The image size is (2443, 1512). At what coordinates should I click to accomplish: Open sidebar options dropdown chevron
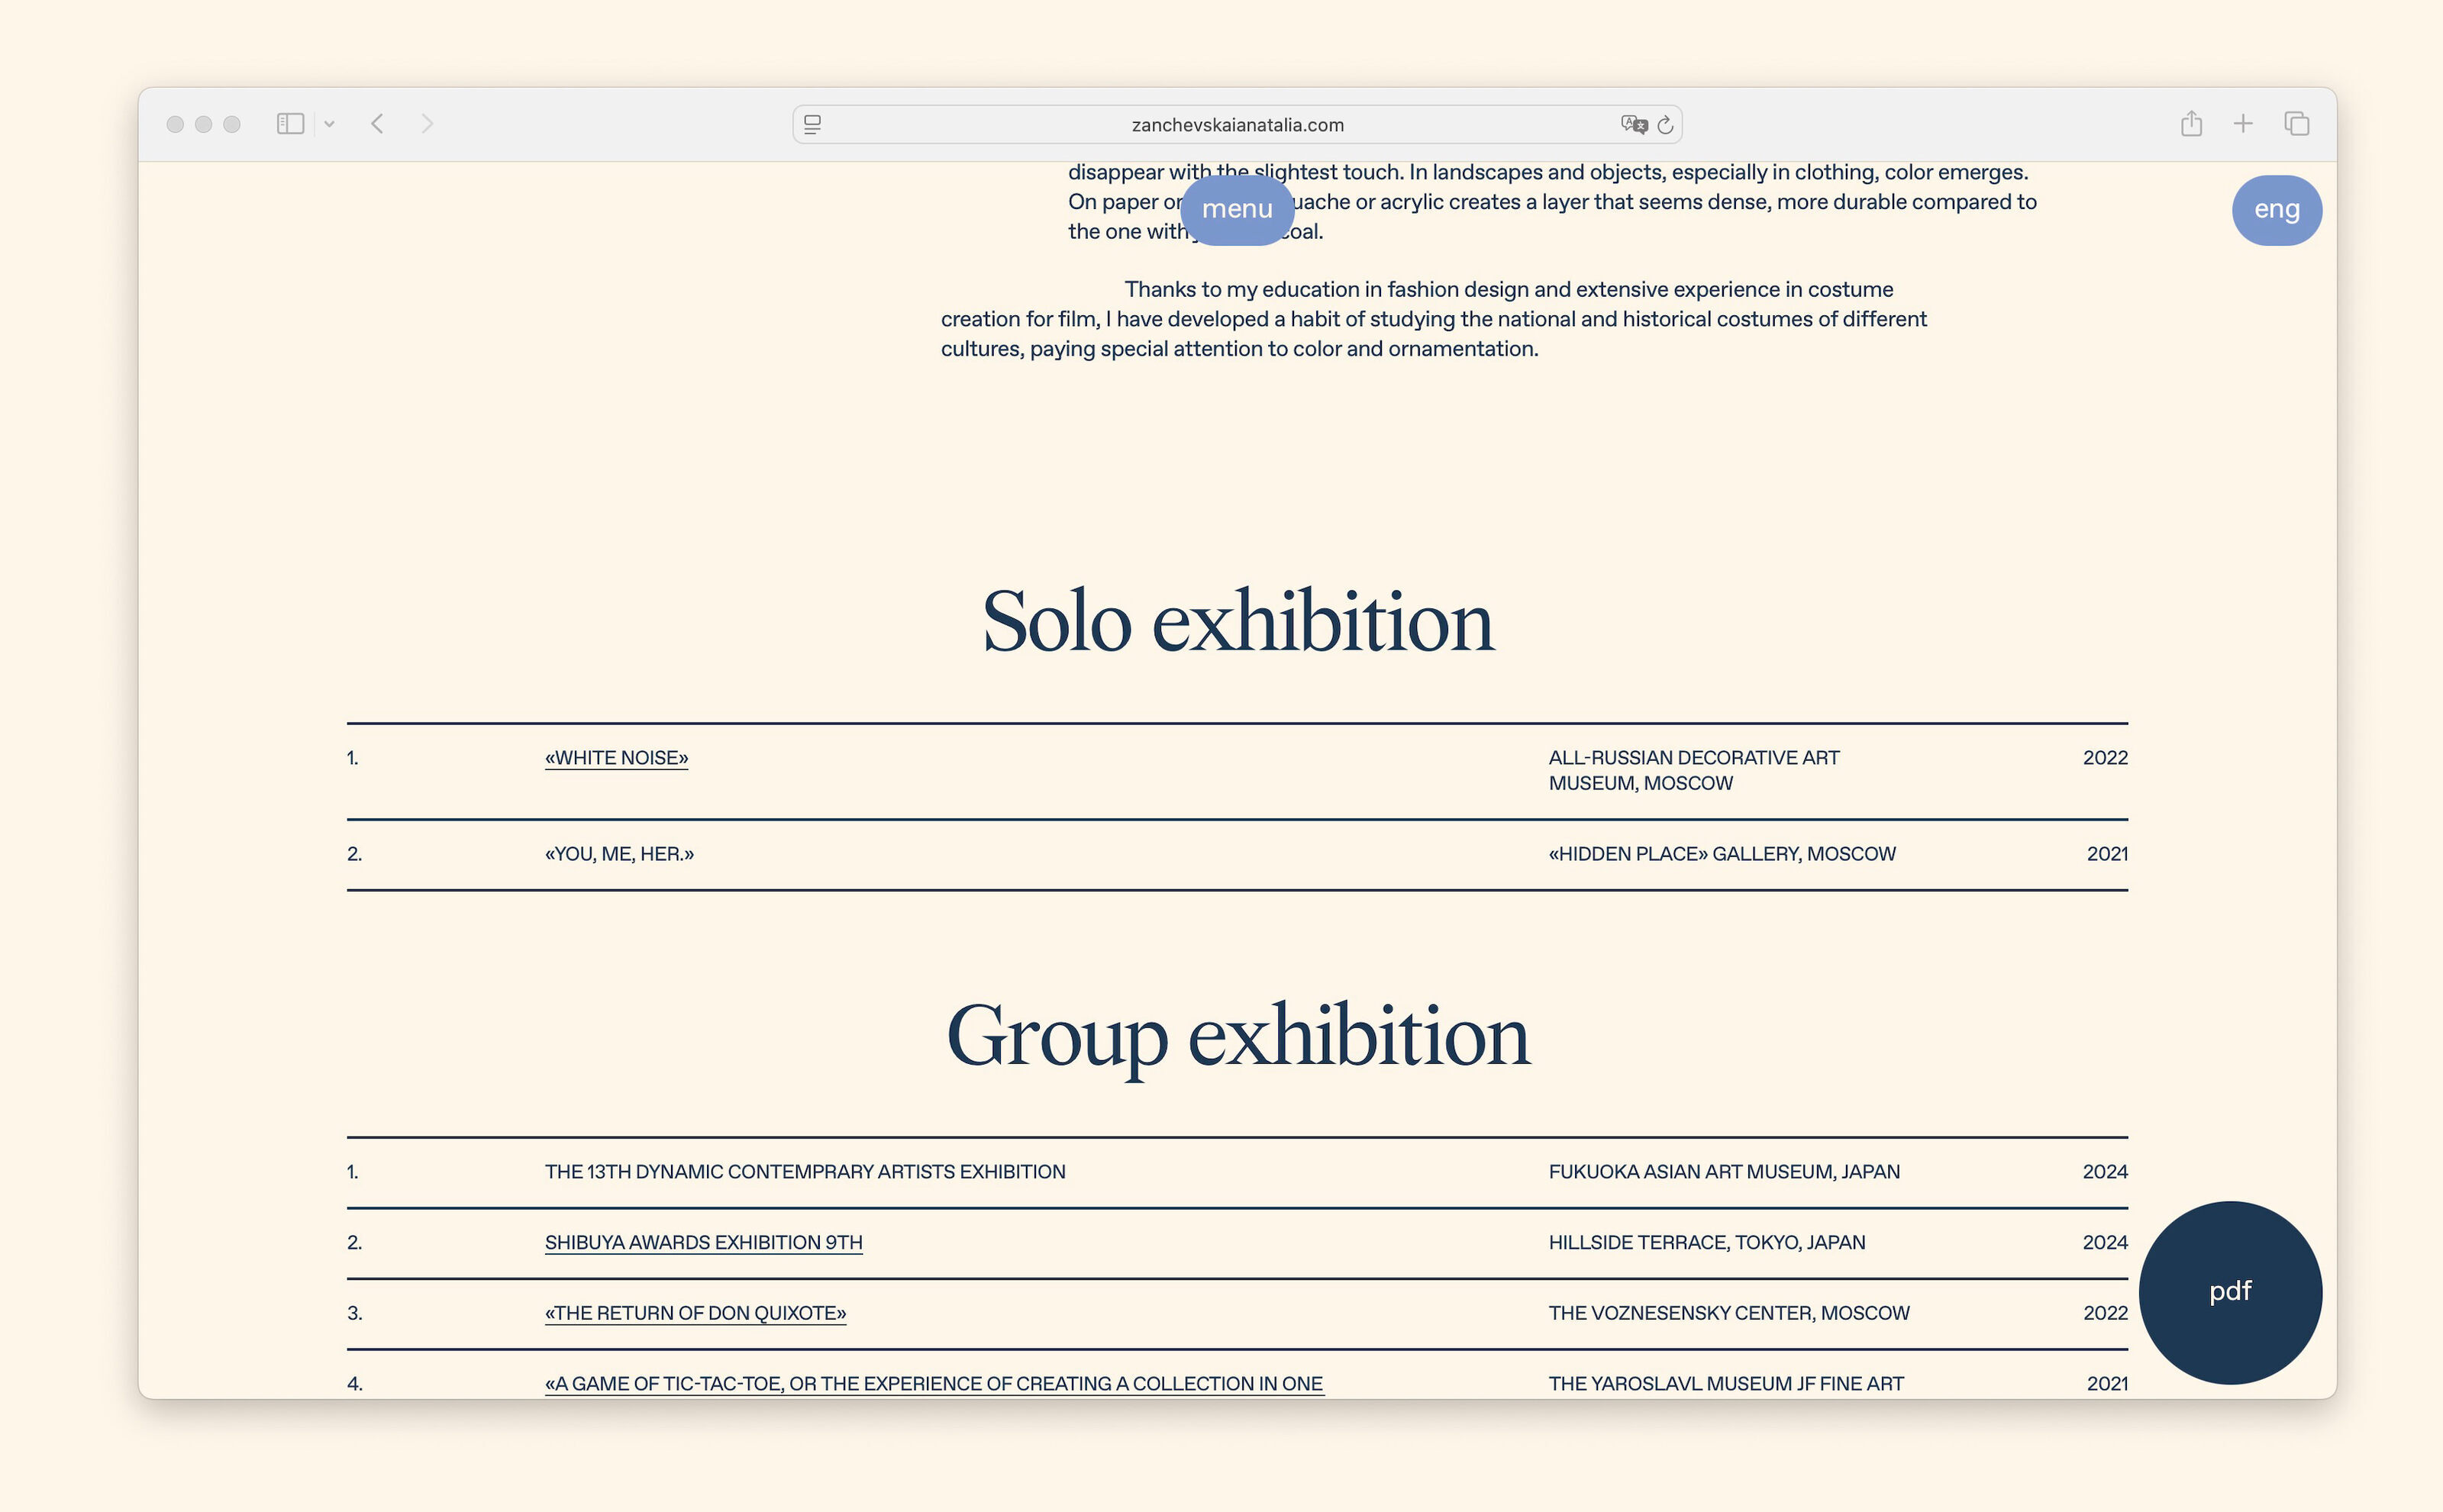click(329, 124)
